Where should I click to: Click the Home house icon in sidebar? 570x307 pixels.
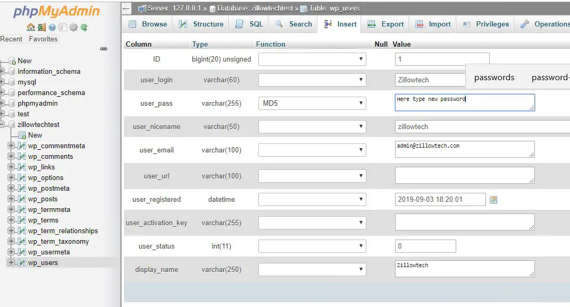click(x=31, y=27)
